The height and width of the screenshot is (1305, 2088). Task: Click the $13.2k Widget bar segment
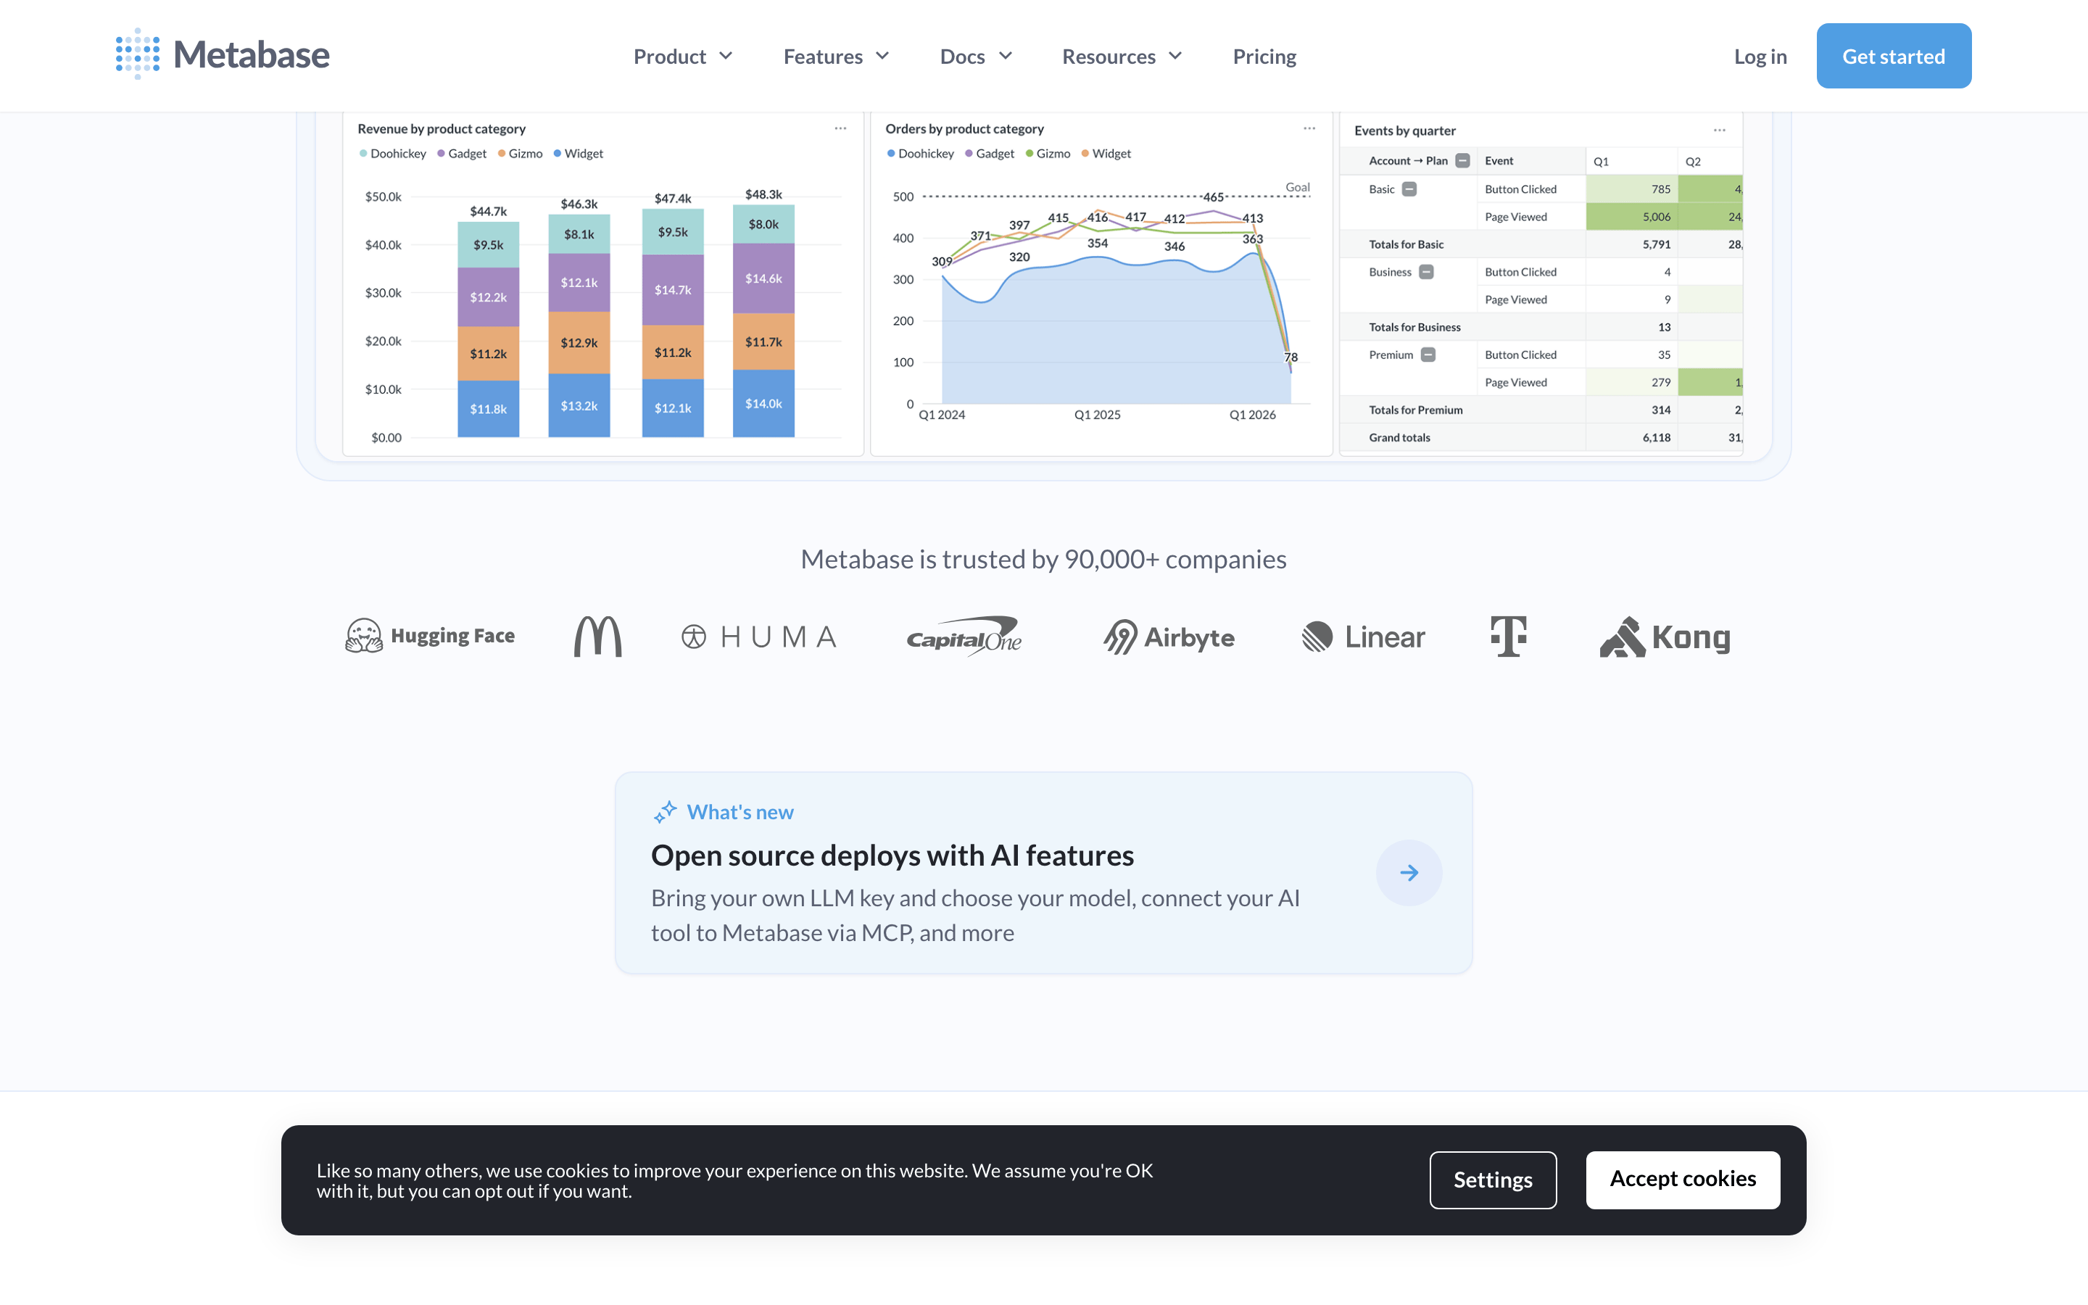579,406
